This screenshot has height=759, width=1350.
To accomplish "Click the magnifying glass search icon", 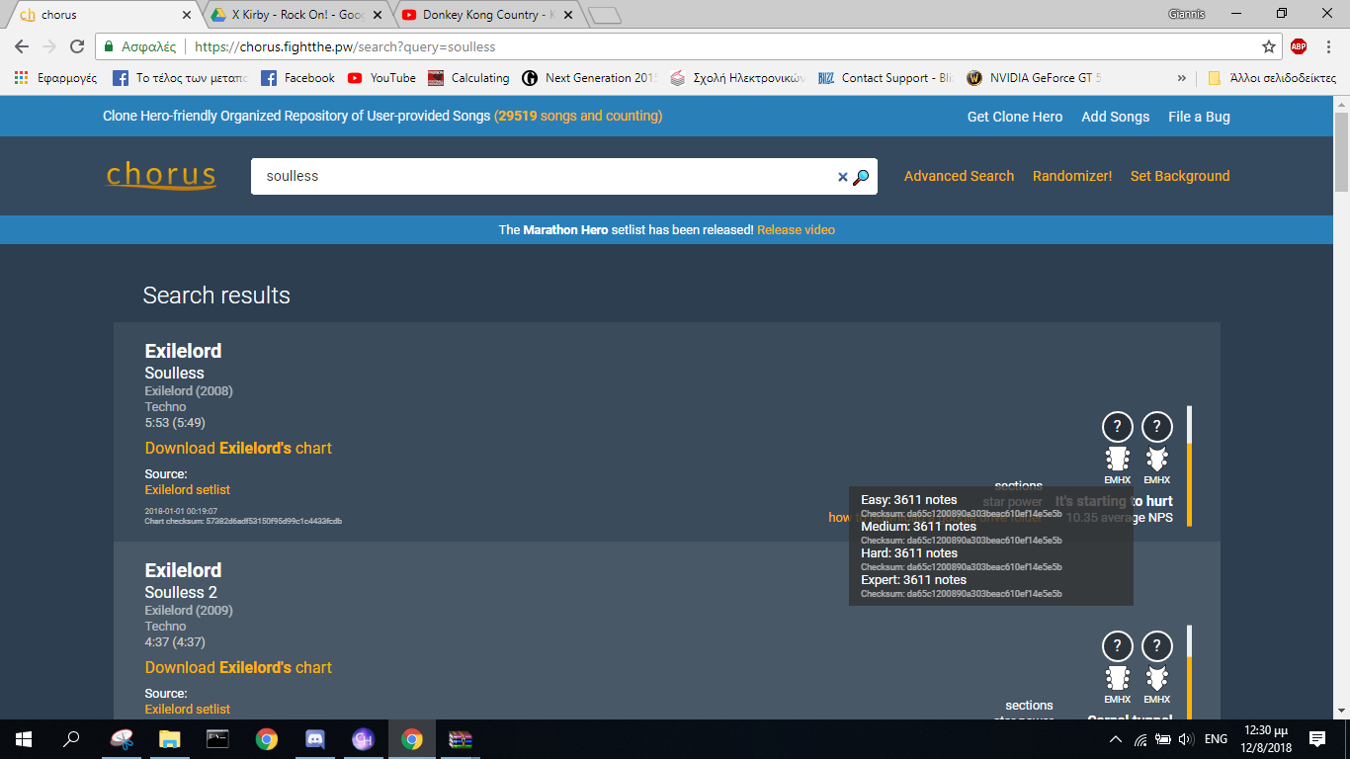I will pos(861,177).
